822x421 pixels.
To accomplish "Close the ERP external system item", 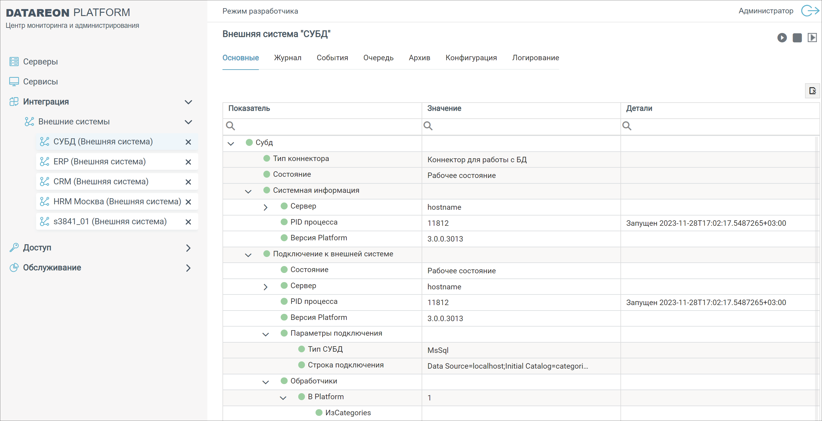I will [x=188, y=162].
